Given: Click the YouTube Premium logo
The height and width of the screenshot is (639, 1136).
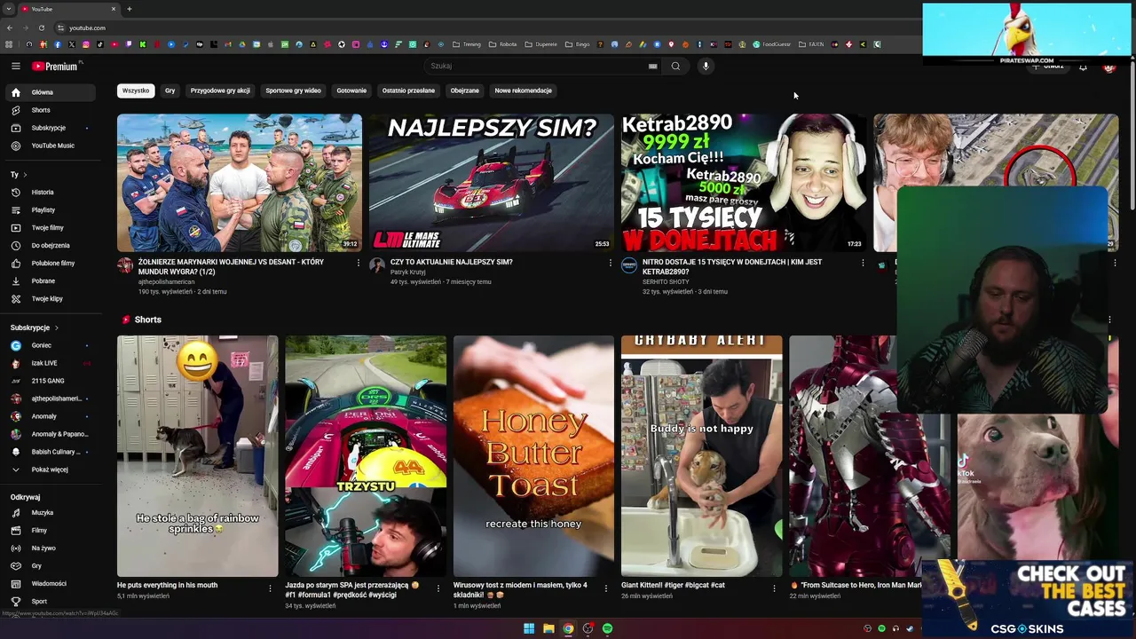Looking at the screenshot, I should click(55, 66).
